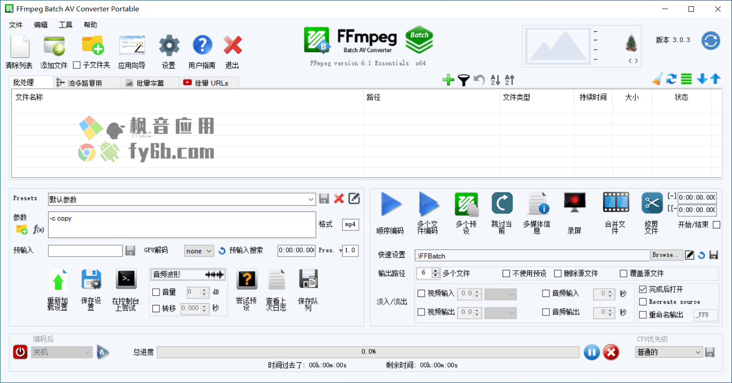Open the 应用向导 wizard
Viewport: 732px width, 383px height.
[x=132, y=46]
